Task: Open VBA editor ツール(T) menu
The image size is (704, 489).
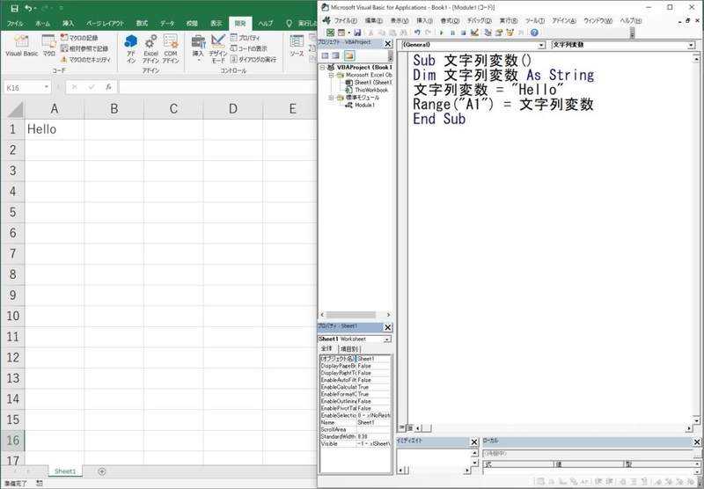Action: [x=535, y=20]
